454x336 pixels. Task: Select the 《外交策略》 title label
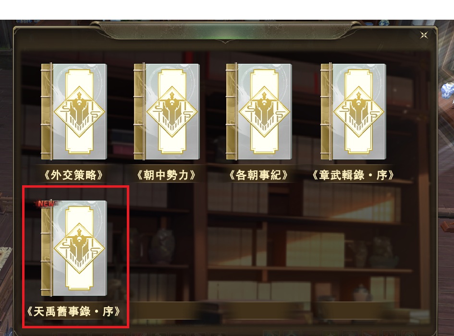(74, 175)
